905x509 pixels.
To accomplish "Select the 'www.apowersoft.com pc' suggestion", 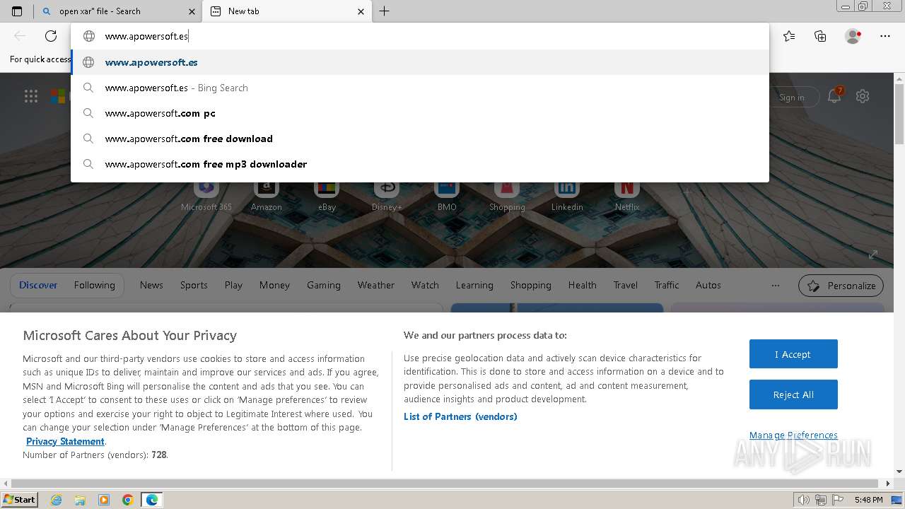I will pos(419,113).
